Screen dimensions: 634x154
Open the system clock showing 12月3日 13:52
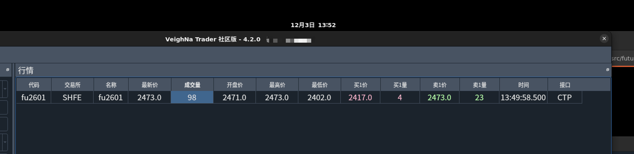tap(313, 25)
